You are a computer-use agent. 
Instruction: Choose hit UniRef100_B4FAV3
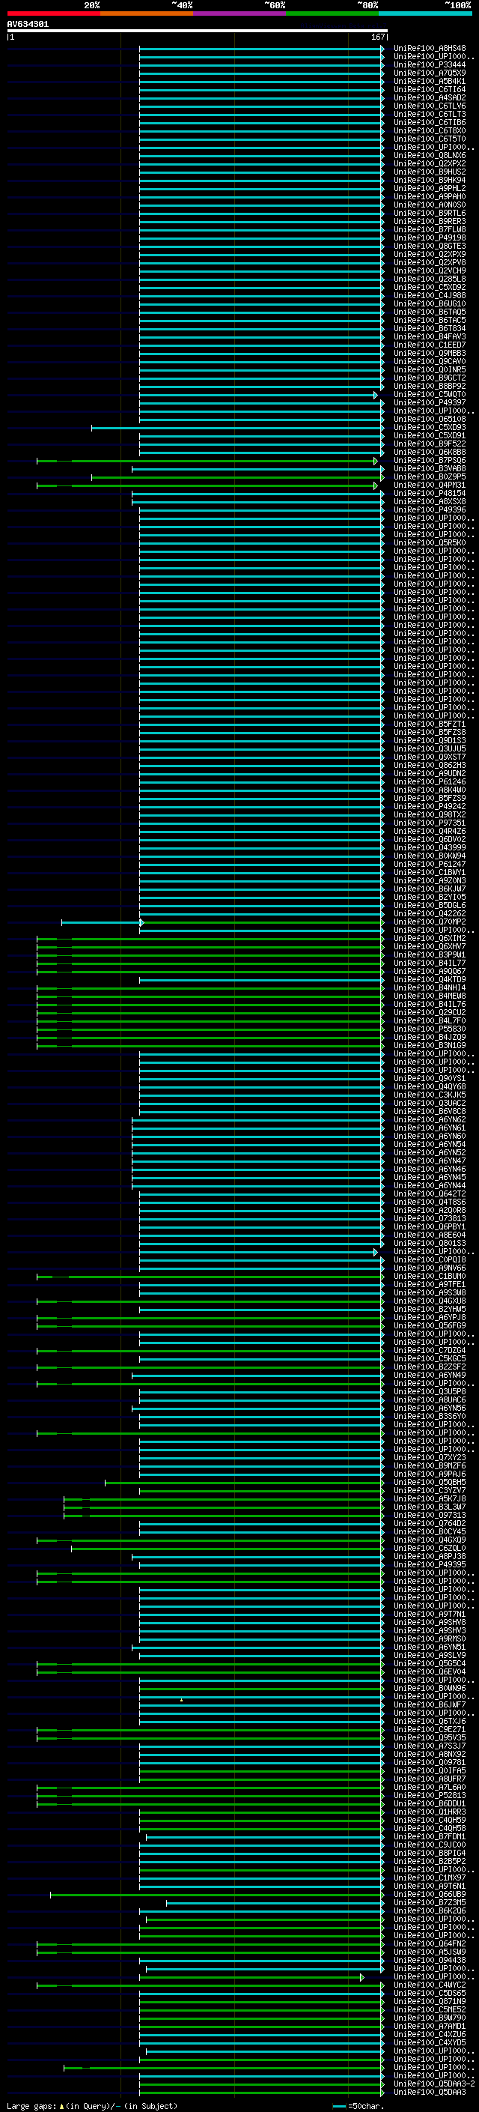coord(429,337)
